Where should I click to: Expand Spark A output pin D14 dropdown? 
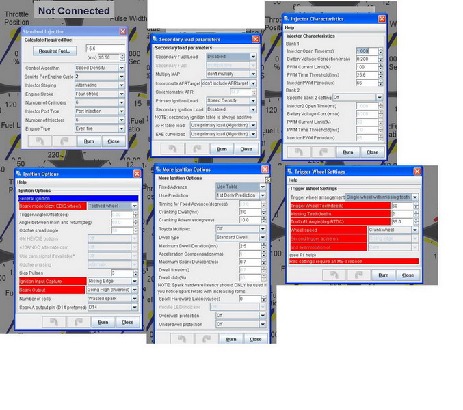pos(135,307)
